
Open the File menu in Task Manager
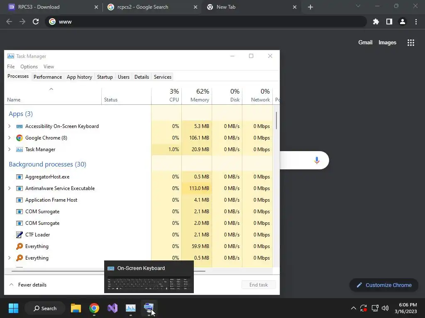[x=11, y=67]
